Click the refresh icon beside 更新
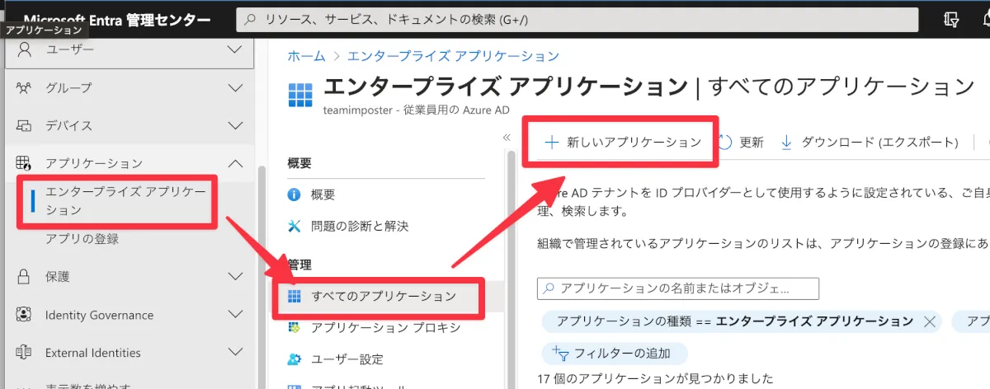The height and width of the screenshot is (389, 990). click(x=725, y=142)
